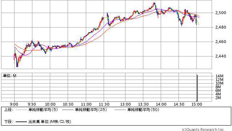Viewport: 232px width, 131px height.
Task: Click the 13:00 time axis label
Action: [x=125, y=104]
